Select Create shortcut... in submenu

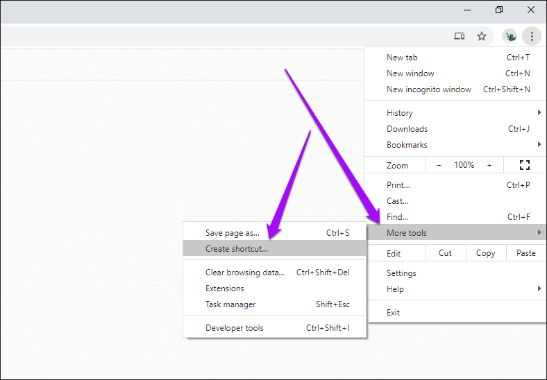(275, 249)
